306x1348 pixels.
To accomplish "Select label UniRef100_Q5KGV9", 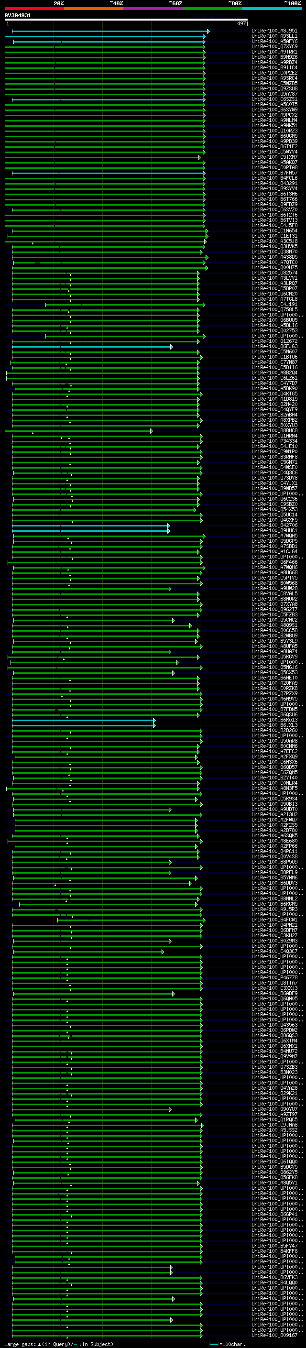I will tap(274, 657).
